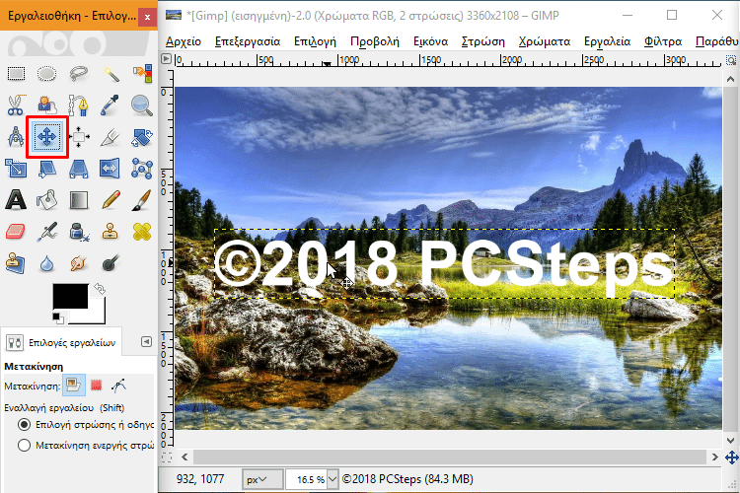
Task: Open the black foreground color swatch
Action: (x=70, y=296)
